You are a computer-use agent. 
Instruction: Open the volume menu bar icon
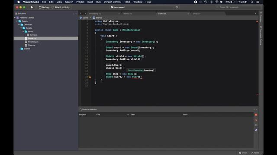221,2
